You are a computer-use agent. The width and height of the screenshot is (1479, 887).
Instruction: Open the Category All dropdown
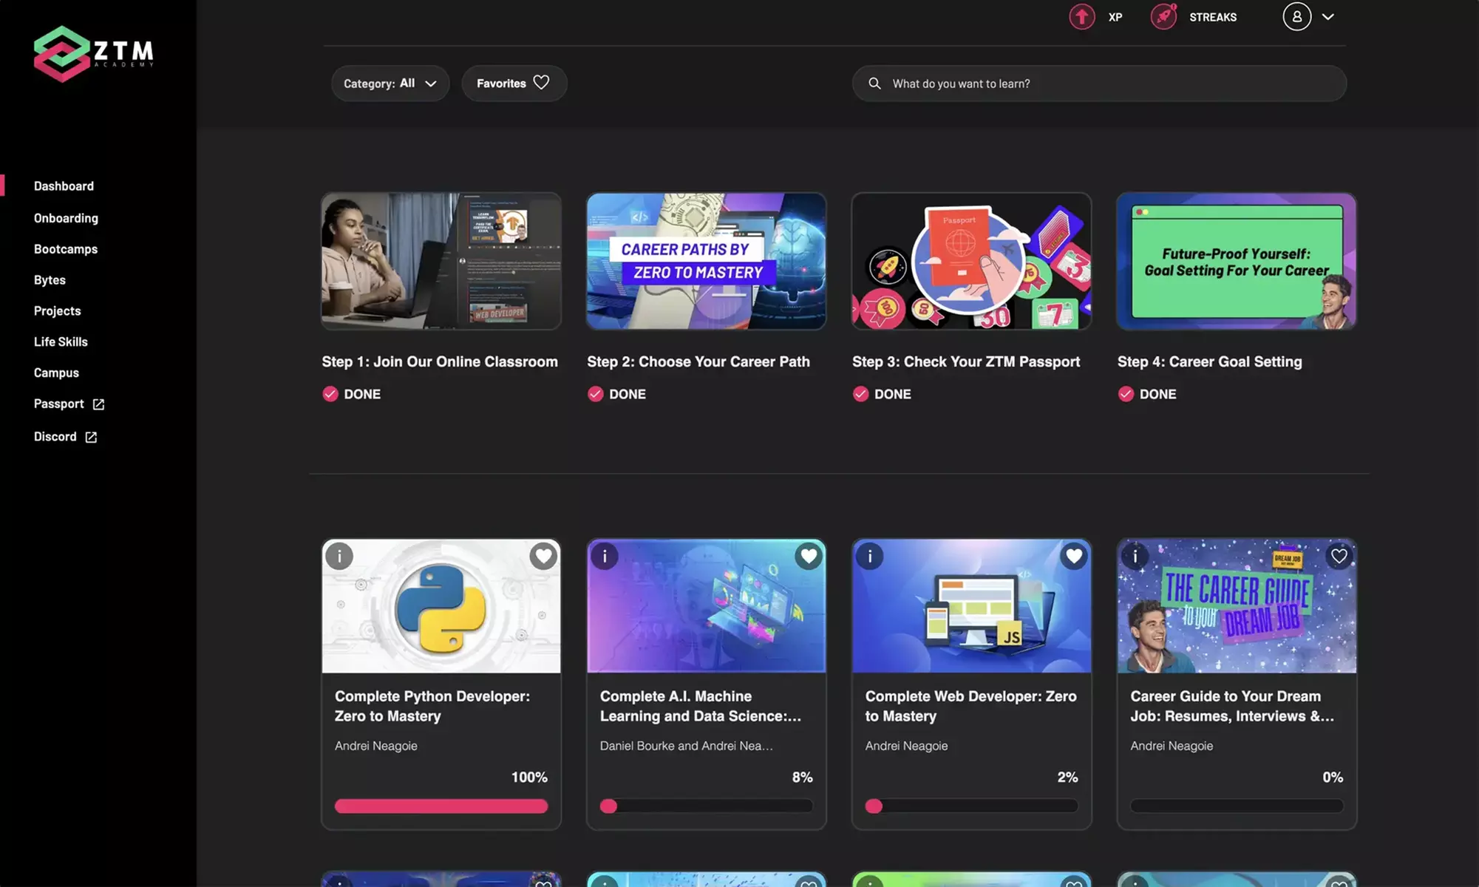tap(390, 84)
